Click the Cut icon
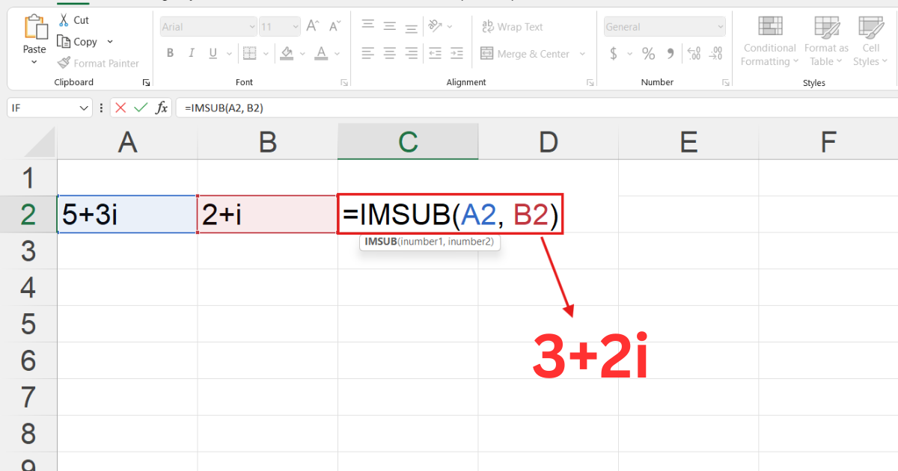The image size is (898, 471). click(x=64, y=19)
